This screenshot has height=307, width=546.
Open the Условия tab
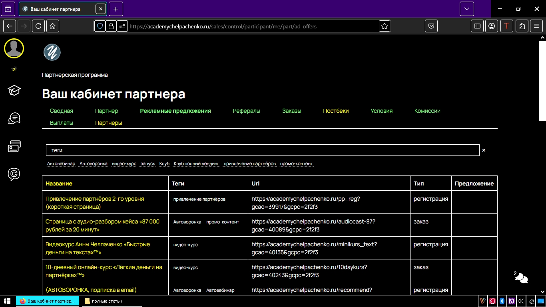coord(382,111)
